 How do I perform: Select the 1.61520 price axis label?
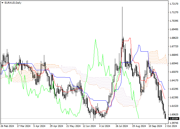click(x=174, y=106)
